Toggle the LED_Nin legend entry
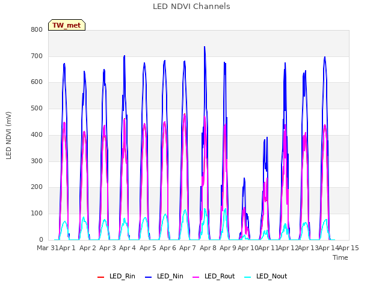Screen dimensions: 385x288 (164, 276)
